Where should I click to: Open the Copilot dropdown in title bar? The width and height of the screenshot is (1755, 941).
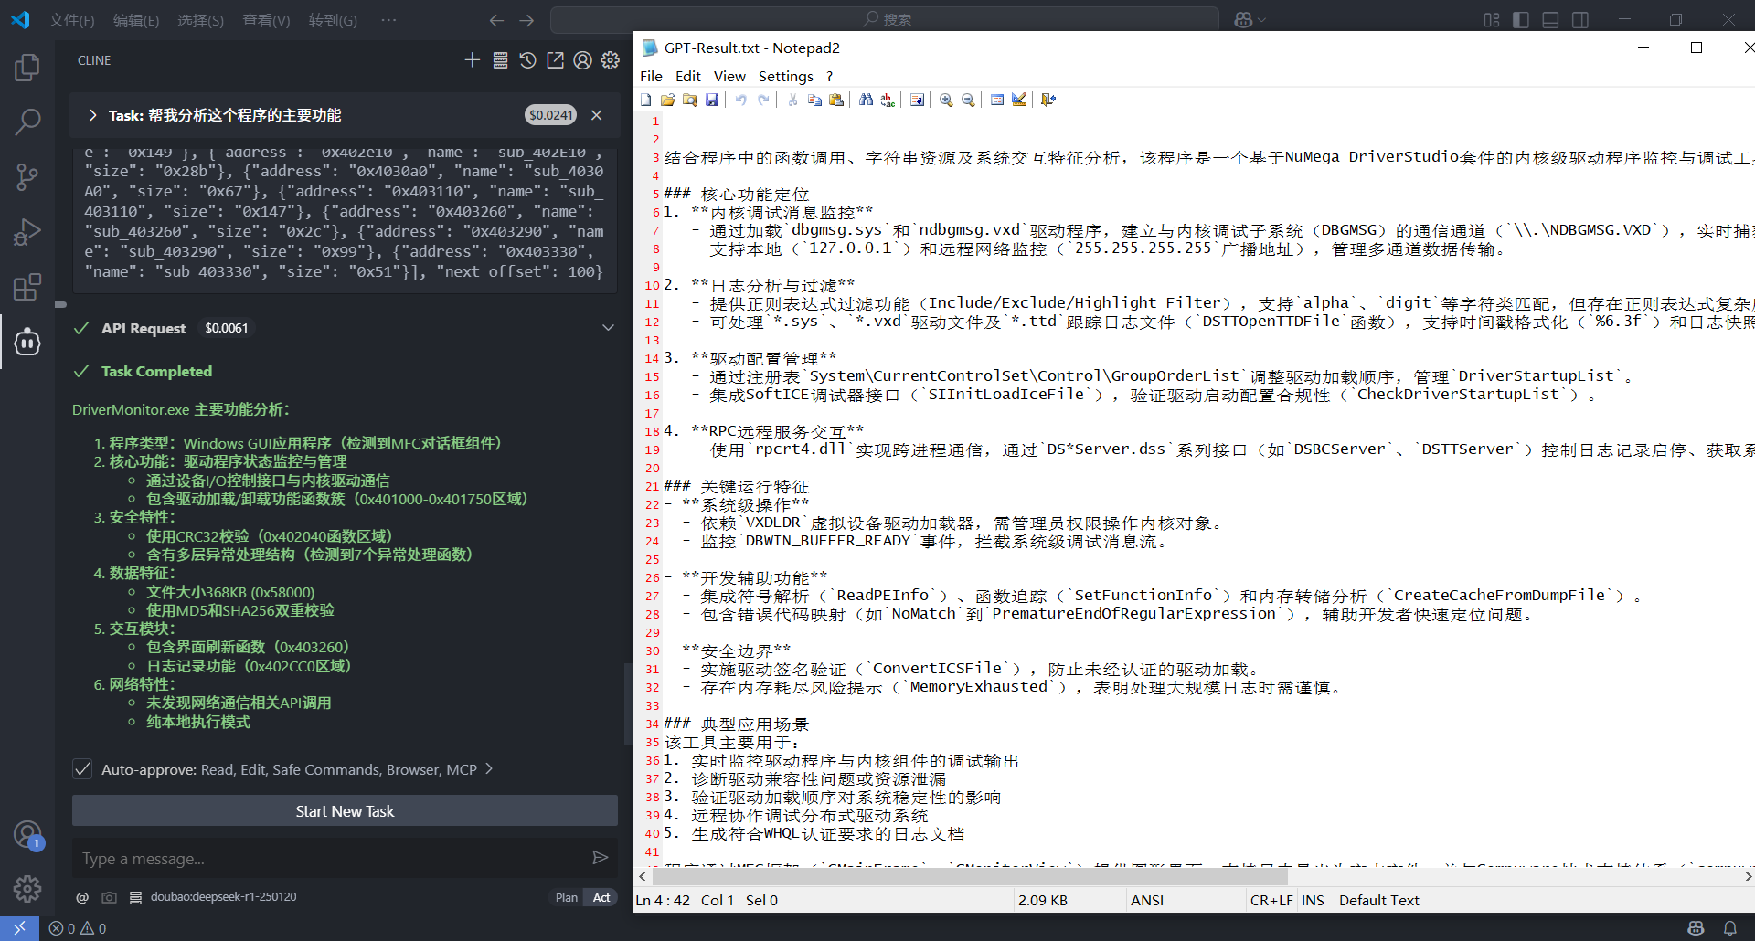coord(1250,19)
